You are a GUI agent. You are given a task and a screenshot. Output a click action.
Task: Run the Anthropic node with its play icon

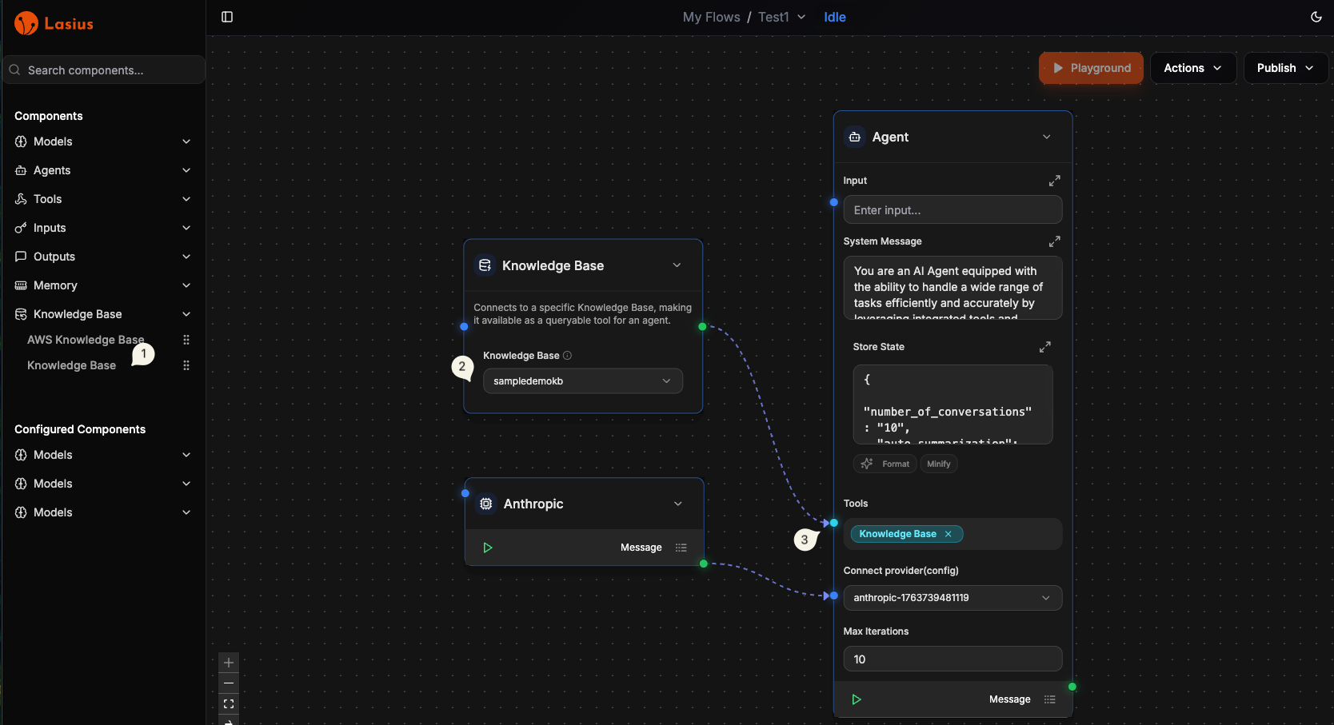pyautogui.click(x=488, y=548)
